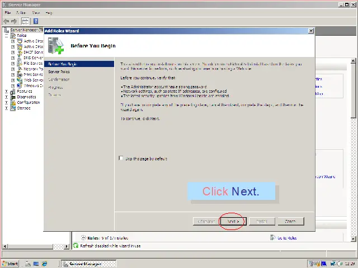Click the Back arrow in the toolbar
This screenshot has height=268, width=358.
coord(6,21)
